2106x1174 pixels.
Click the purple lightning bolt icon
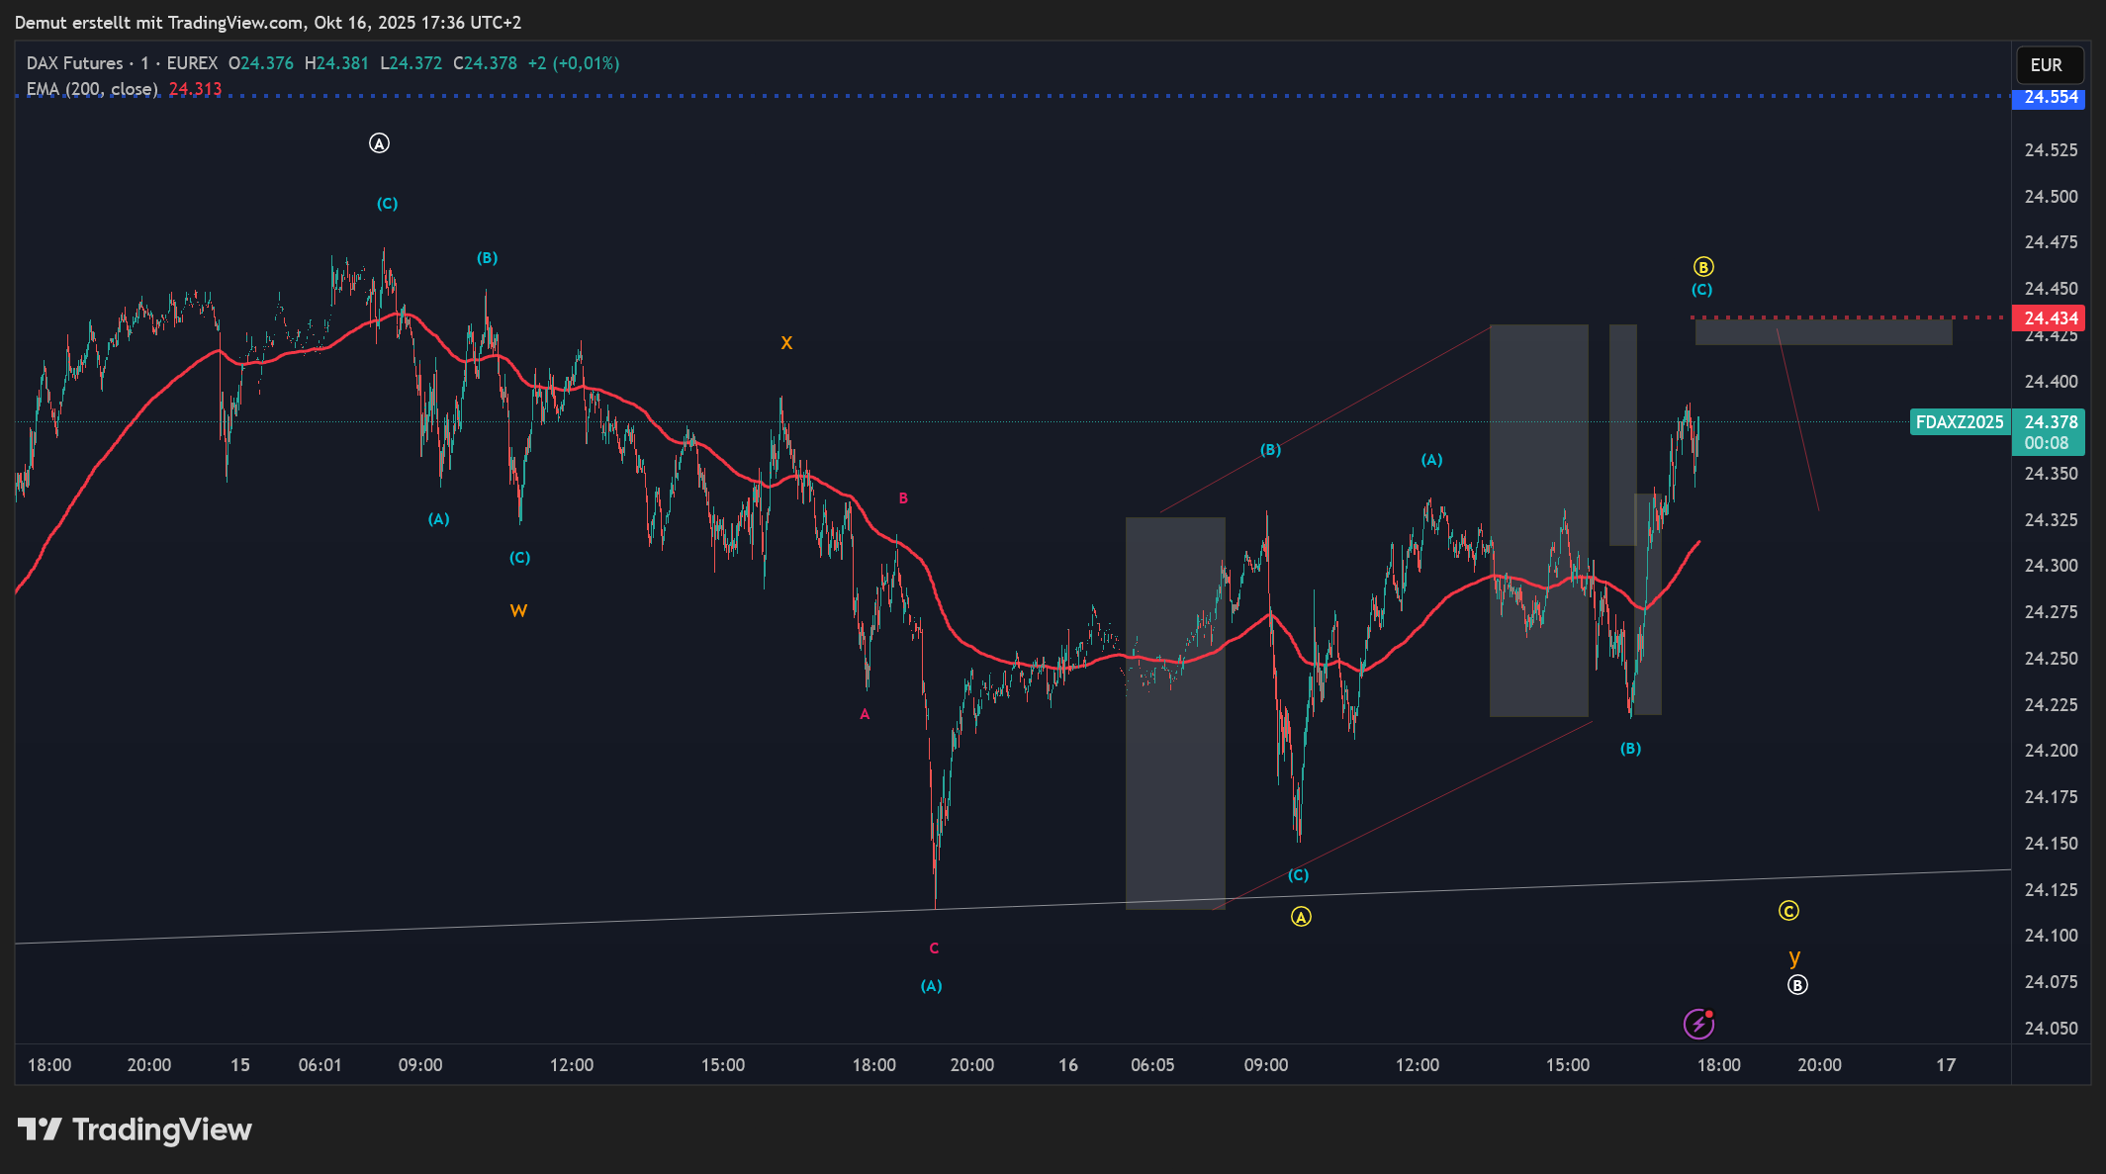pyautogui.click(x=1698, y=1024)
